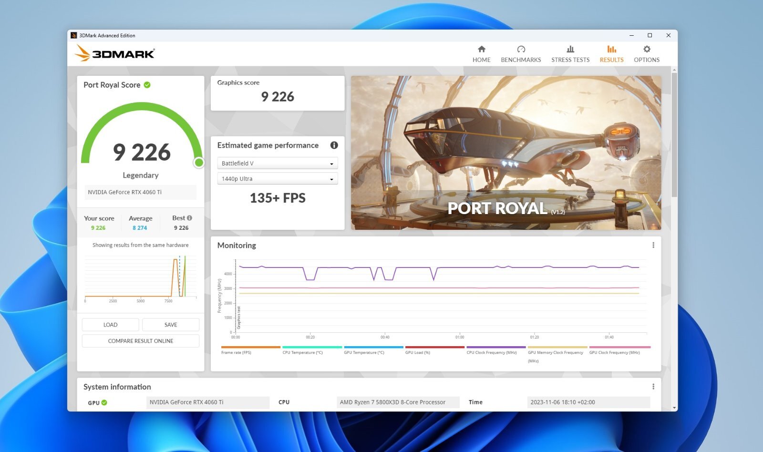
Task: Close the 3DMark Advanced Edition window
Action: (668, 35)
